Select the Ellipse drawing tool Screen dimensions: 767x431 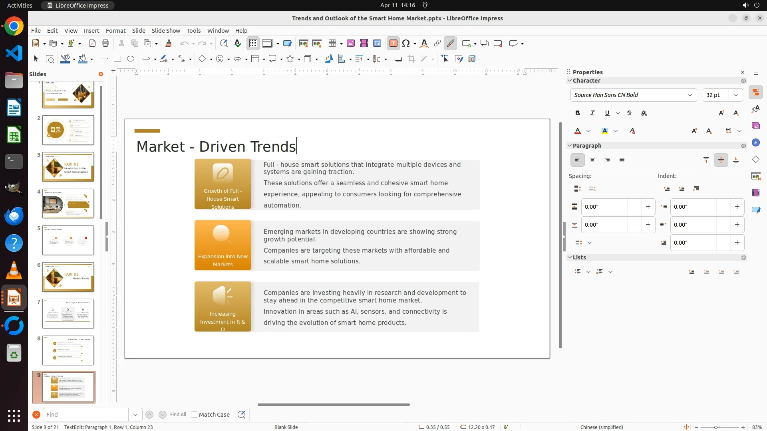pos(131,59)
